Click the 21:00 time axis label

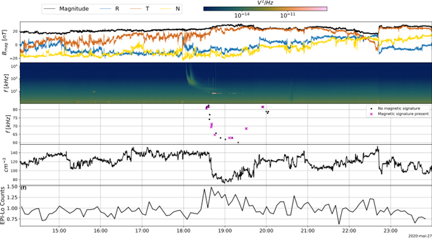click(308, 230)
